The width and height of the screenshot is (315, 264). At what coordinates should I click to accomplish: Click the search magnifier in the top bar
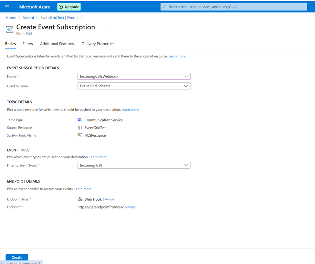point(164,6)
